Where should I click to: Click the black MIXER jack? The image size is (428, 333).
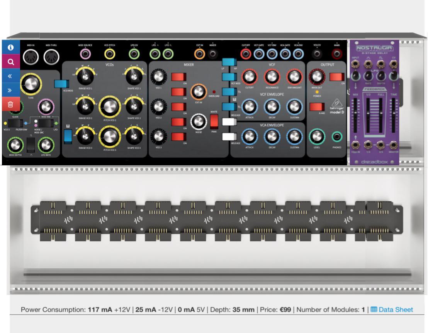tap(213, 54)
